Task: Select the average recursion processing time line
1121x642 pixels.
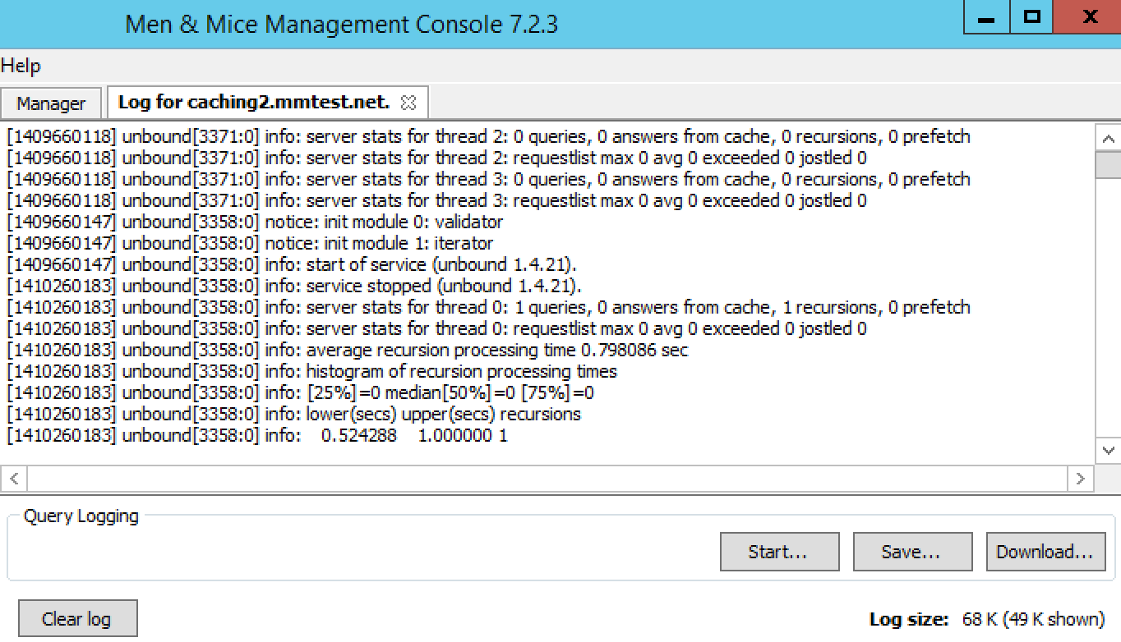Action: click(348, 350)
